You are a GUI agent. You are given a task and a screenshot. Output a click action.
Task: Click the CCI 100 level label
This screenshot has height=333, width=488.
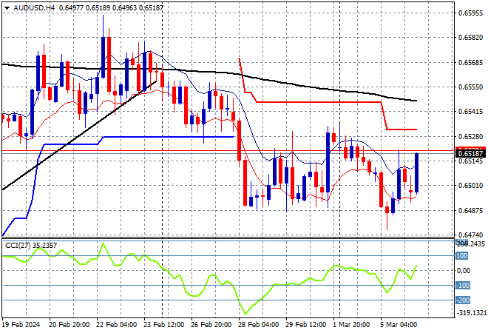(x=461, y=255)
